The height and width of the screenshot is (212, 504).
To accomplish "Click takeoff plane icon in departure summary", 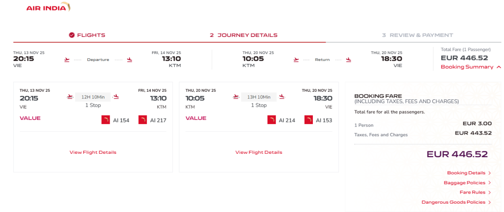I will [67, 60].
